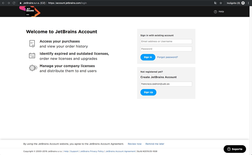Open JetBrains Privacy Policy footer link
Screen dimensions: 252x155
pos(92,151)
